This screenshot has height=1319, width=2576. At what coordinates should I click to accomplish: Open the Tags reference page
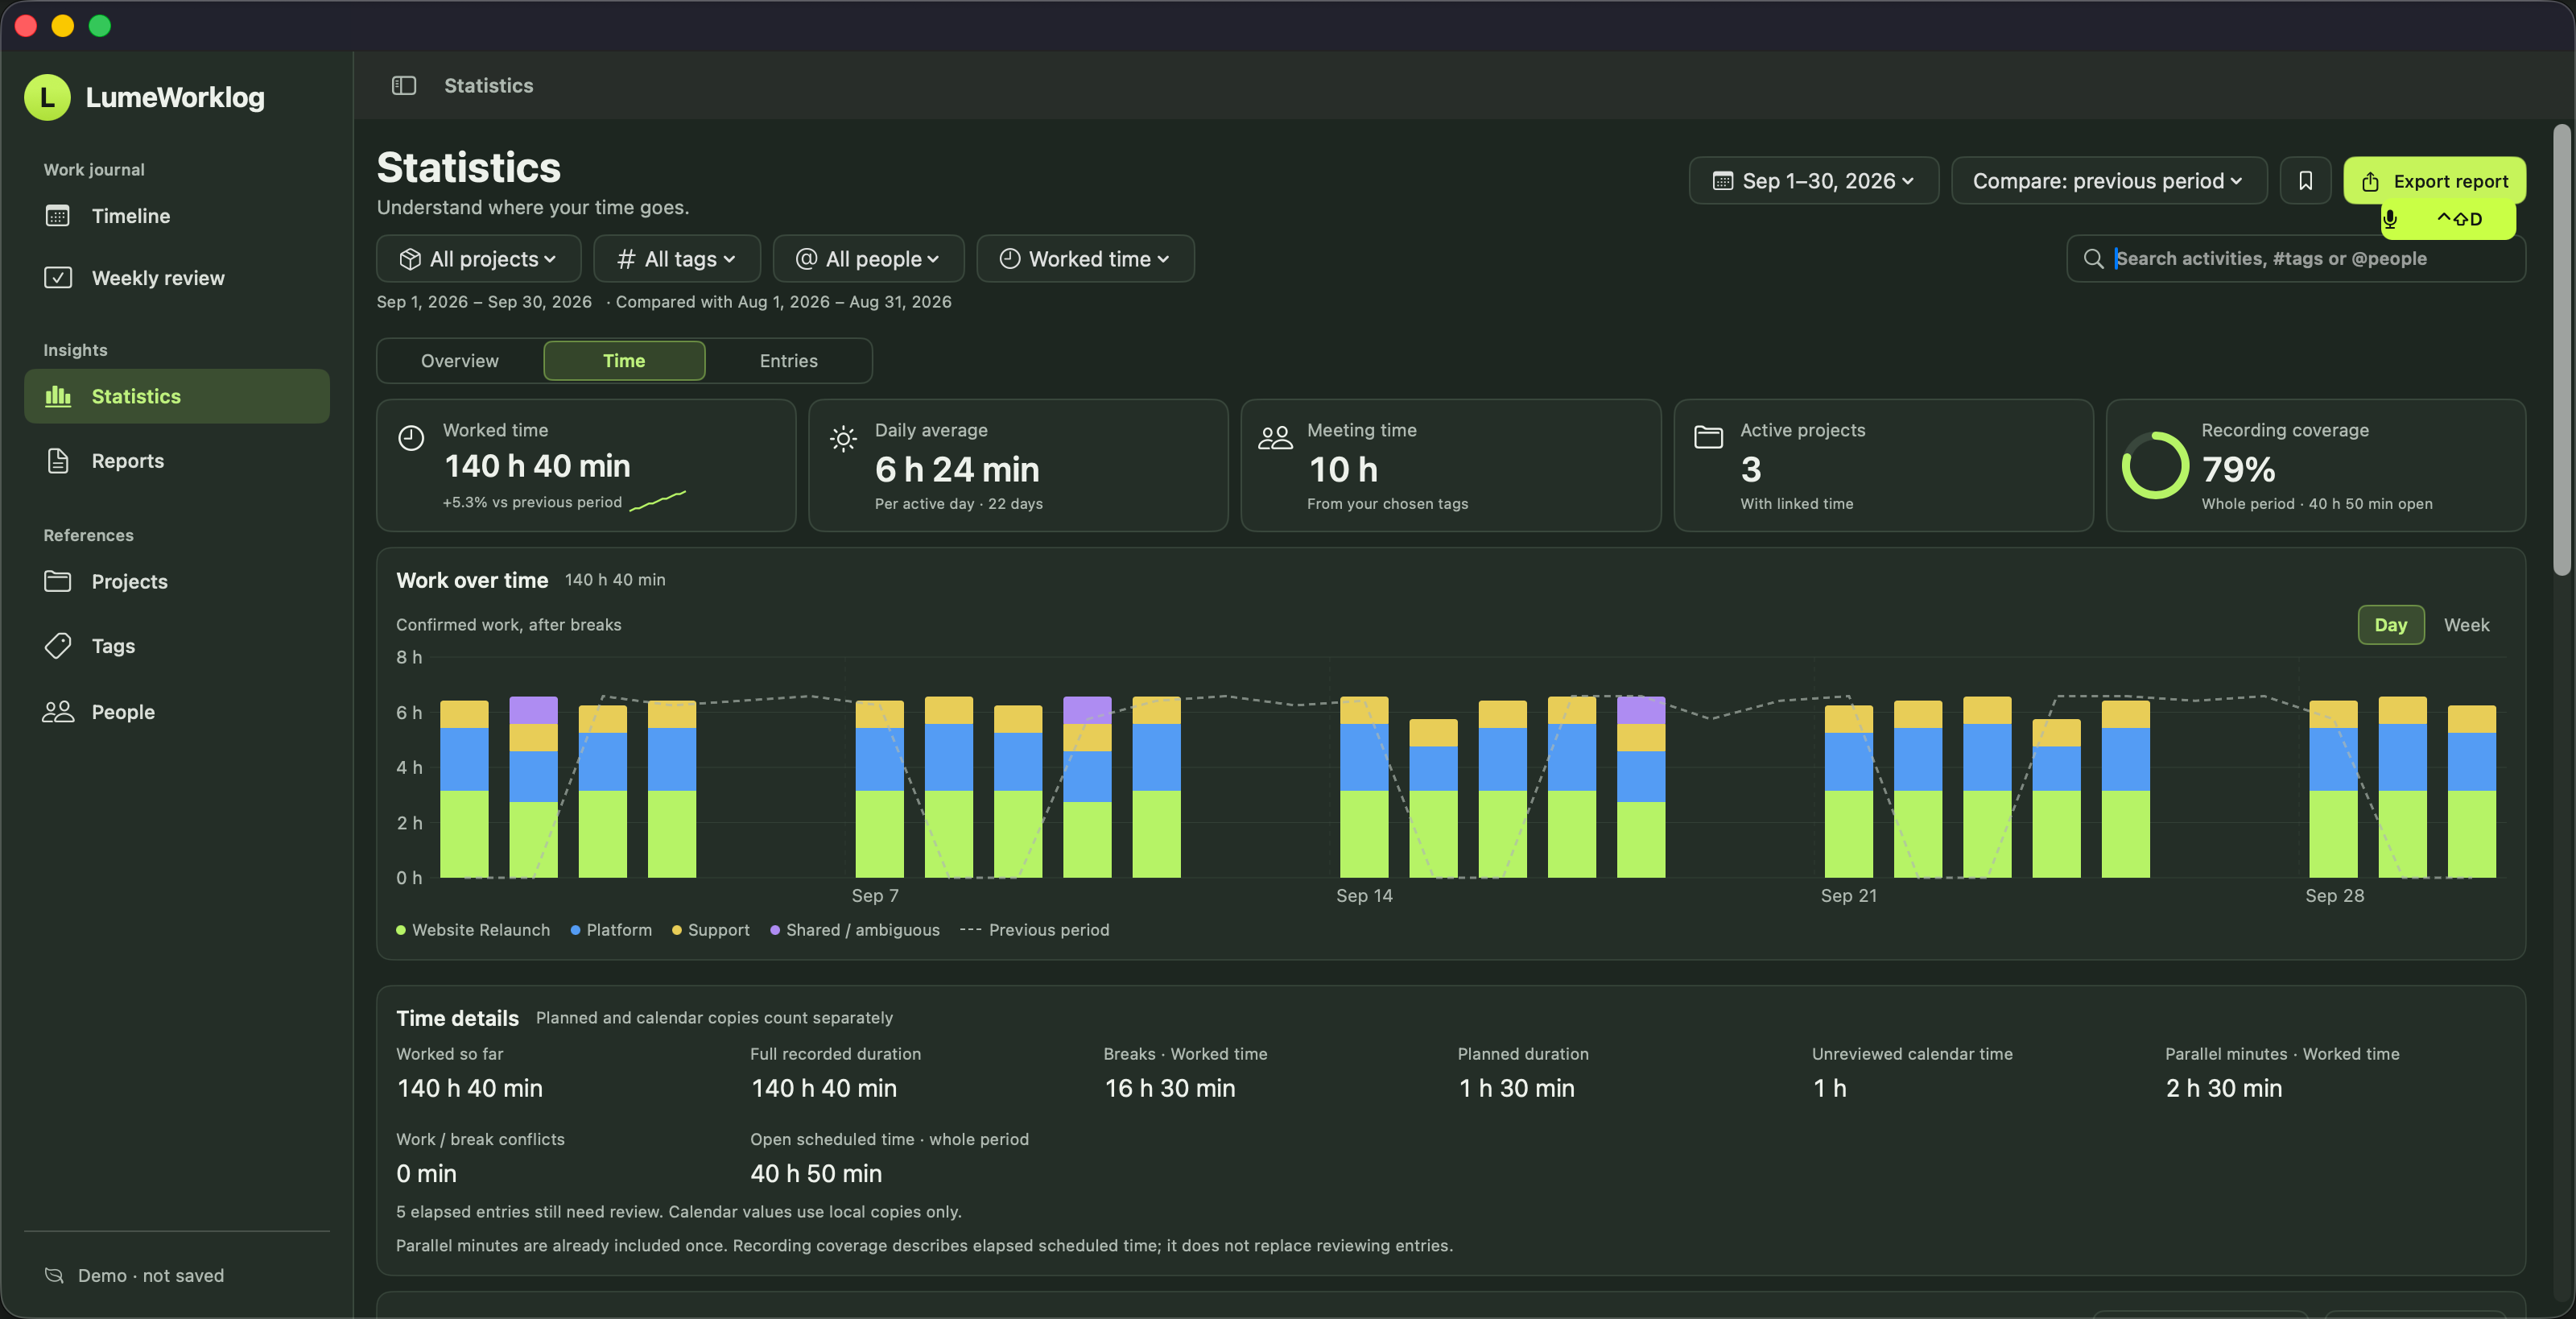(177, 646)
